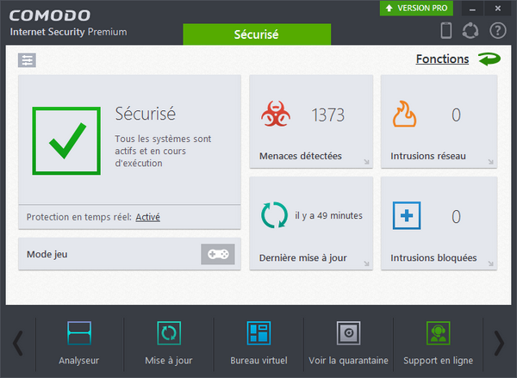
Task: Click the green Fonctions arrow icon
Action: (489, 59)
